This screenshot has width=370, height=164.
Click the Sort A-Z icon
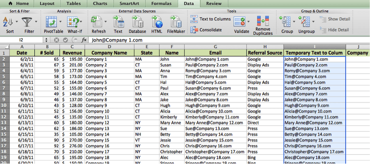(8, 22)
